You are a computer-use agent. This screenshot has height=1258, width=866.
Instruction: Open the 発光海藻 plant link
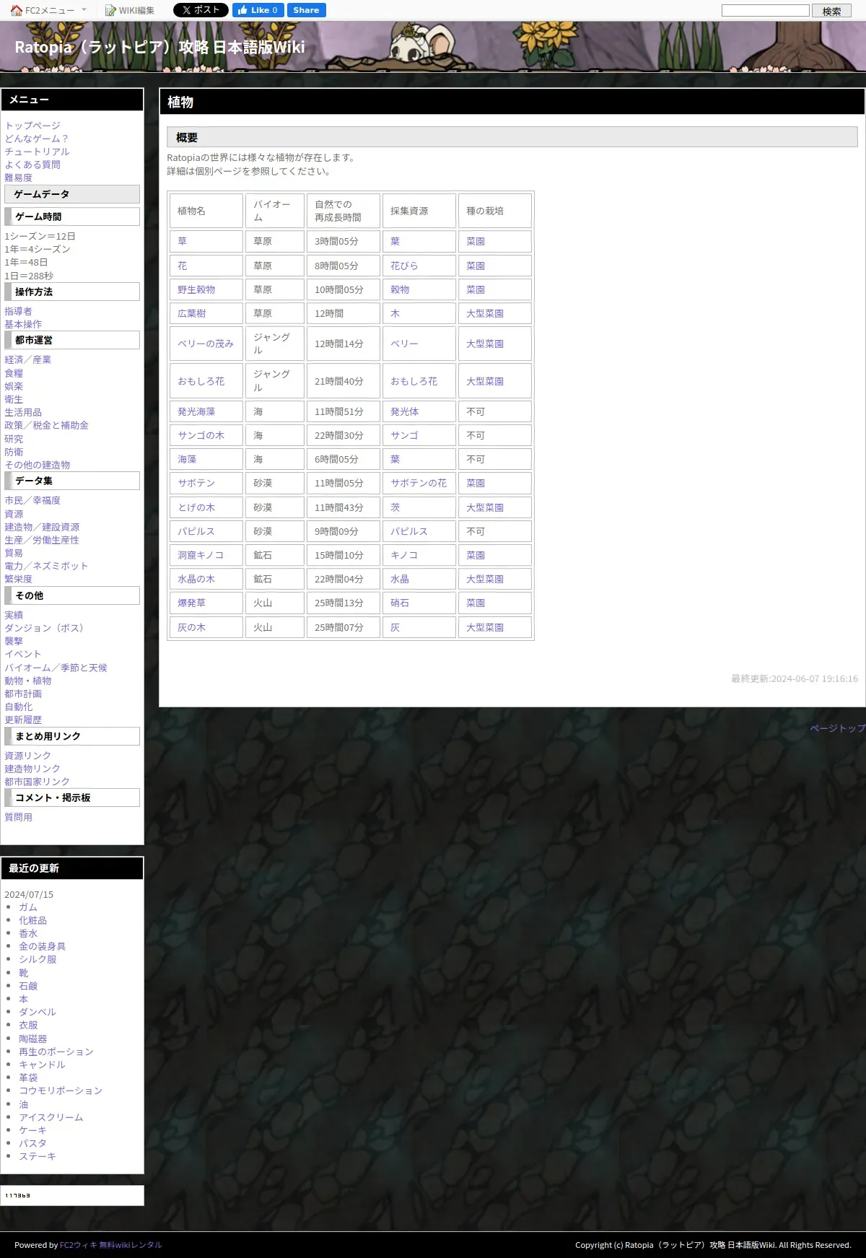coord(196,411)
